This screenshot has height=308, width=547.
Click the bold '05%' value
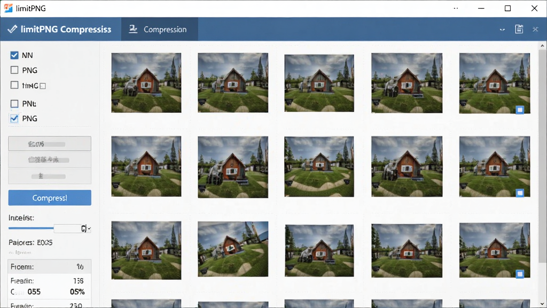coord(77,291)
